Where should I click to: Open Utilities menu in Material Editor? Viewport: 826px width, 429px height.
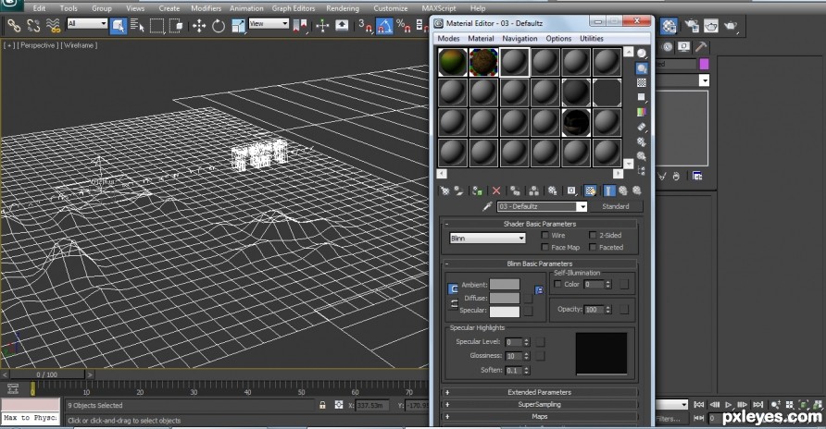click(592, 39)
